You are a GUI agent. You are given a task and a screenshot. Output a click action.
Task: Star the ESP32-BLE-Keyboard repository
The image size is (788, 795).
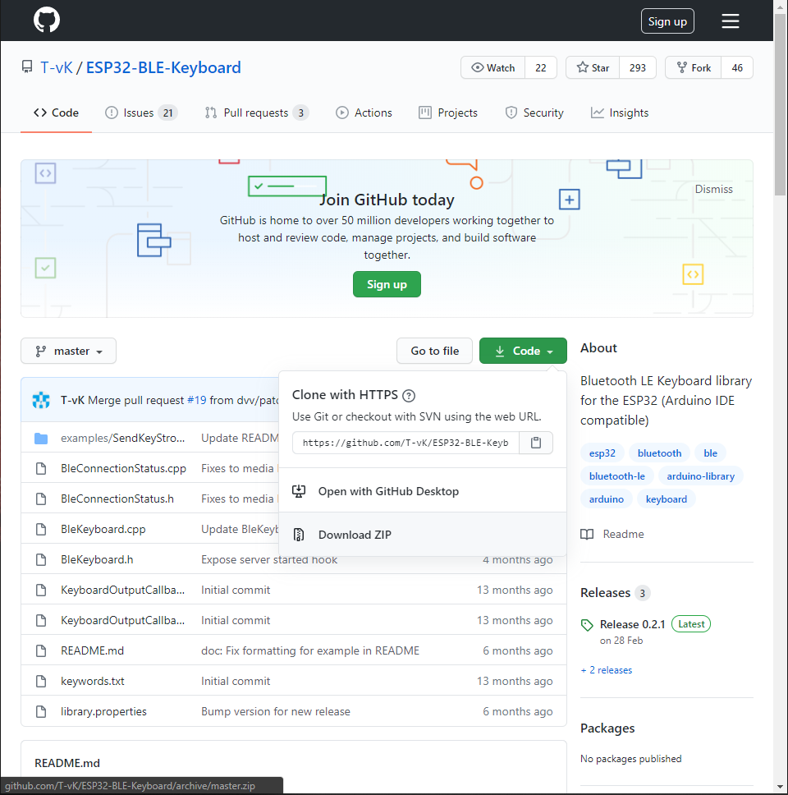[593, 67]
